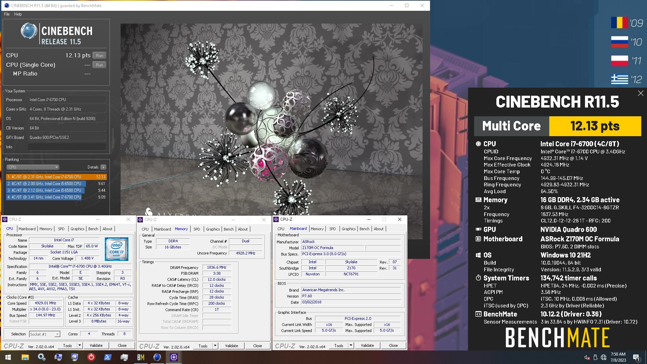Select ranking entry 4 Core i7-6700 at 3.41 GHz
Screen dimensions: 647x364
[x=56, y=197]
